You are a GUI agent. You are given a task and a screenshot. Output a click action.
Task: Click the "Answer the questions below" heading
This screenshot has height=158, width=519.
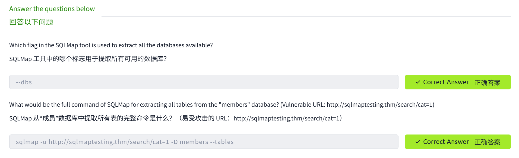click(x=52, y=9)
